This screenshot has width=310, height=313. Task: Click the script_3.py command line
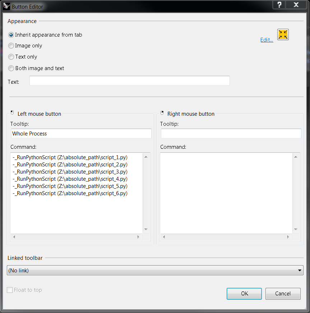tap(70, 172)
